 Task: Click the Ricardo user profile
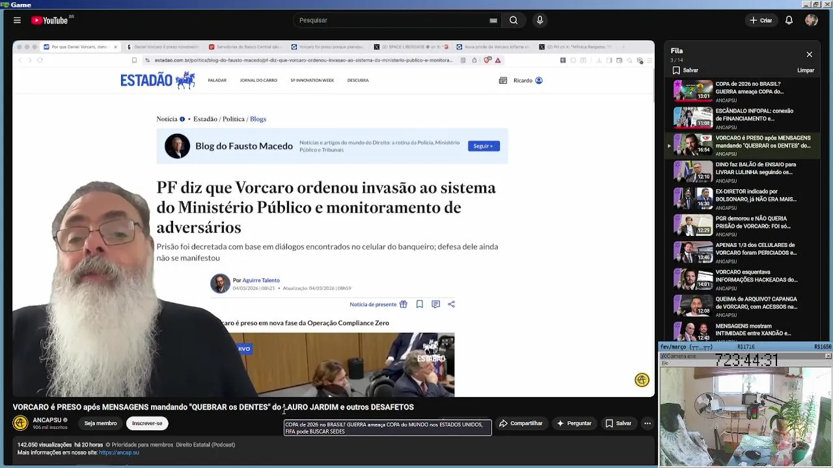(528, 81)
